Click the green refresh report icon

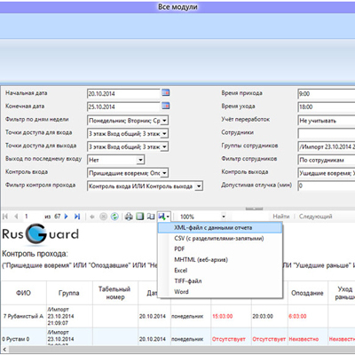tap(114, 217)
